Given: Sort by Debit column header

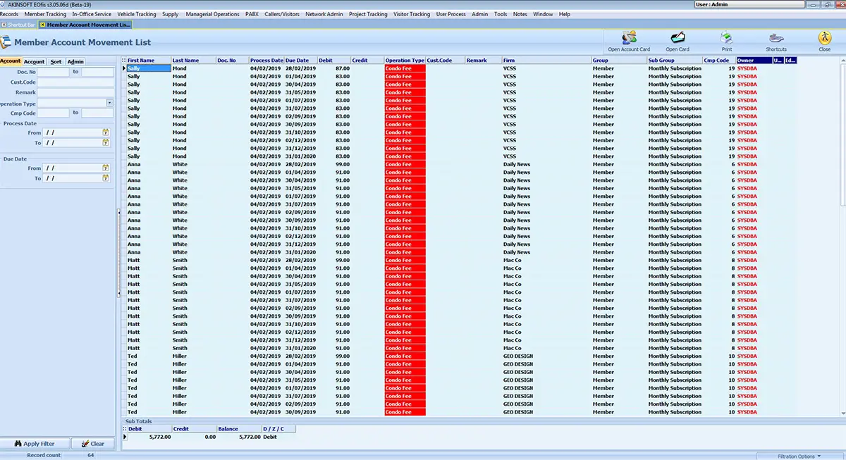Looking at the screenshot, I should pos(334,61).
